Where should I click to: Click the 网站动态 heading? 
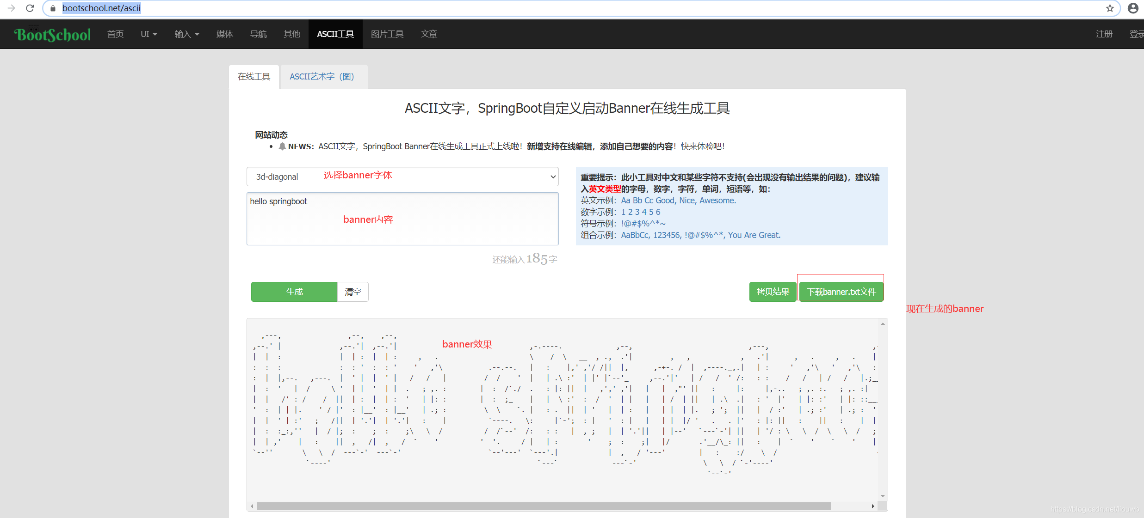click(271, 134)
